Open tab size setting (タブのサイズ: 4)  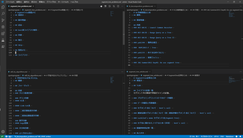point(207,137)
